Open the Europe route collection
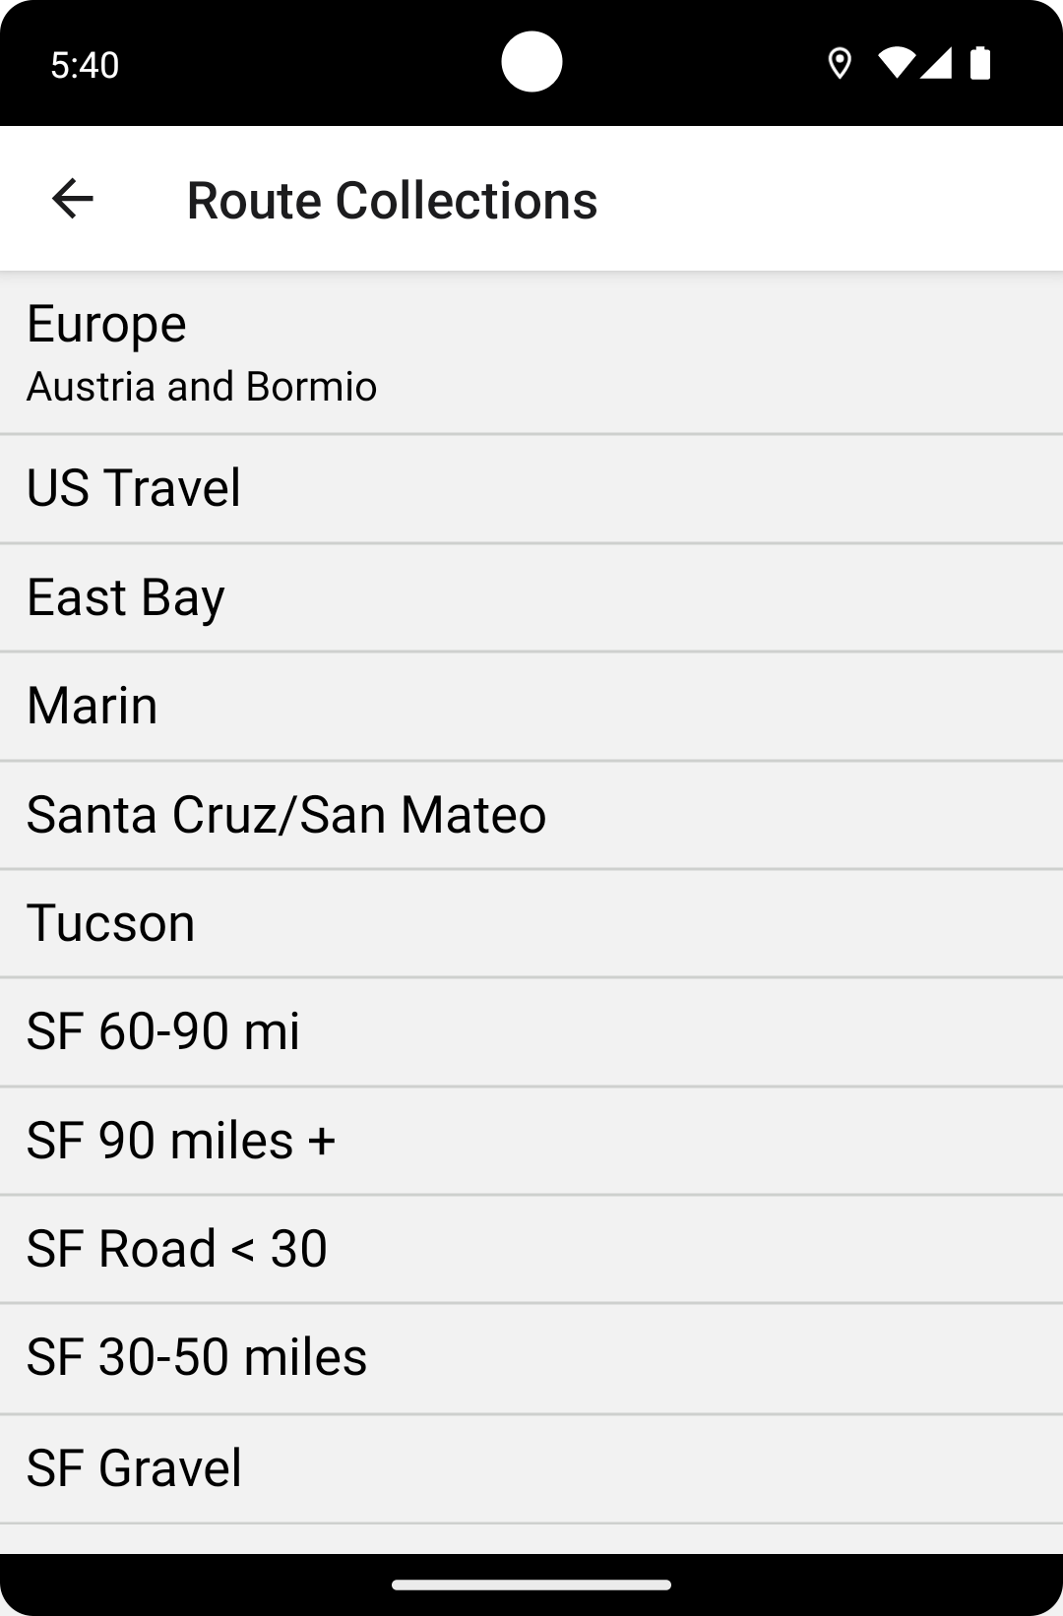1063x1616 pixels. click(531, 352)
